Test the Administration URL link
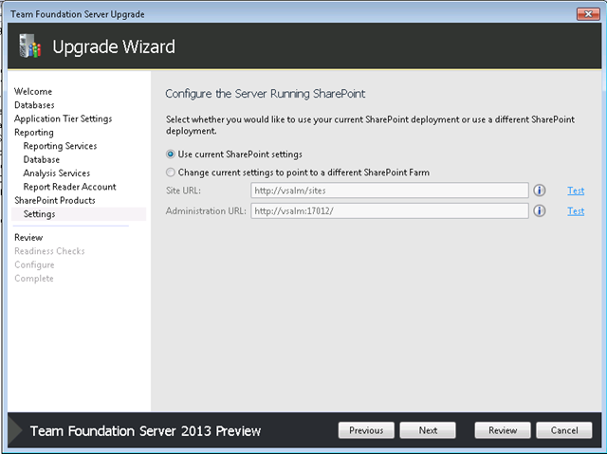Image resolution: width=607 pixels, height=454 pixels. click(575, 210)
